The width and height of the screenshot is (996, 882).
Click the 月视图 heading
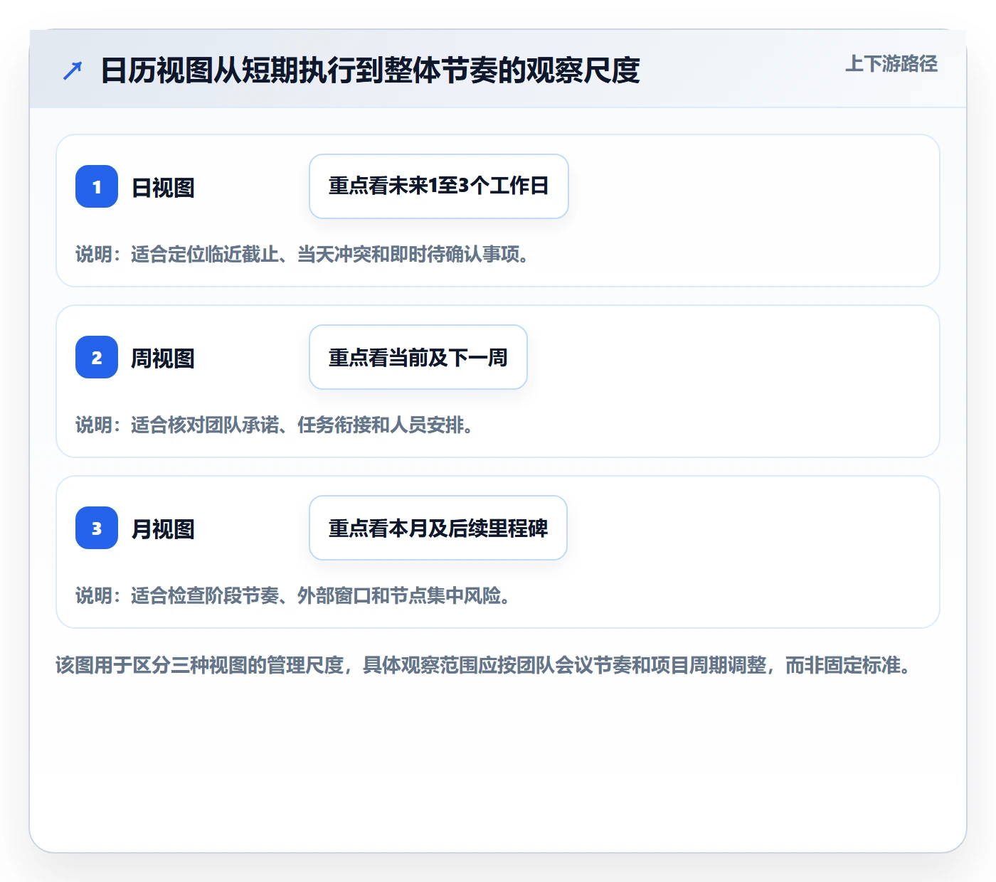[x=163, y=529]
